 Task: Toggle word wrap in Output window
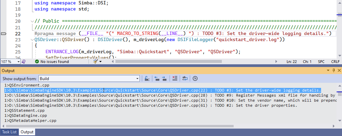point(185,78)
